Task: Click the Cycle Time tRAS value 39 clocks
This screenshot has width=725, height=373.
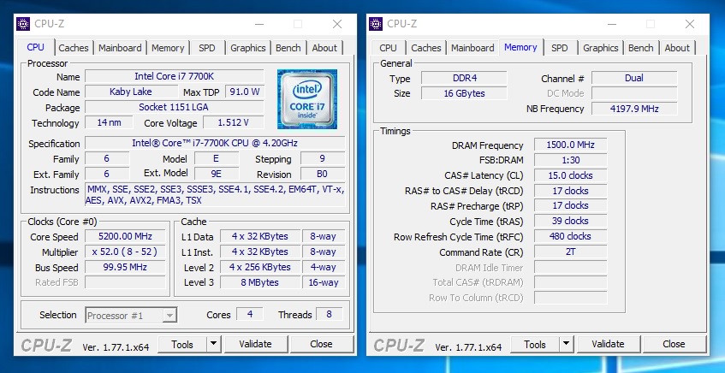Action: pyautogui.click(x=571, y=221)
